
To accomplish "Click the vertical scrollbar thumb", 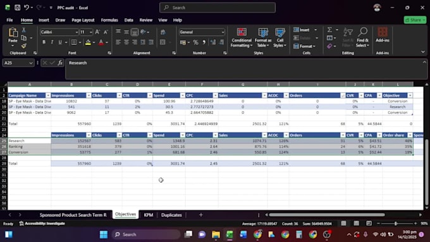I will (x=426, y=172).
